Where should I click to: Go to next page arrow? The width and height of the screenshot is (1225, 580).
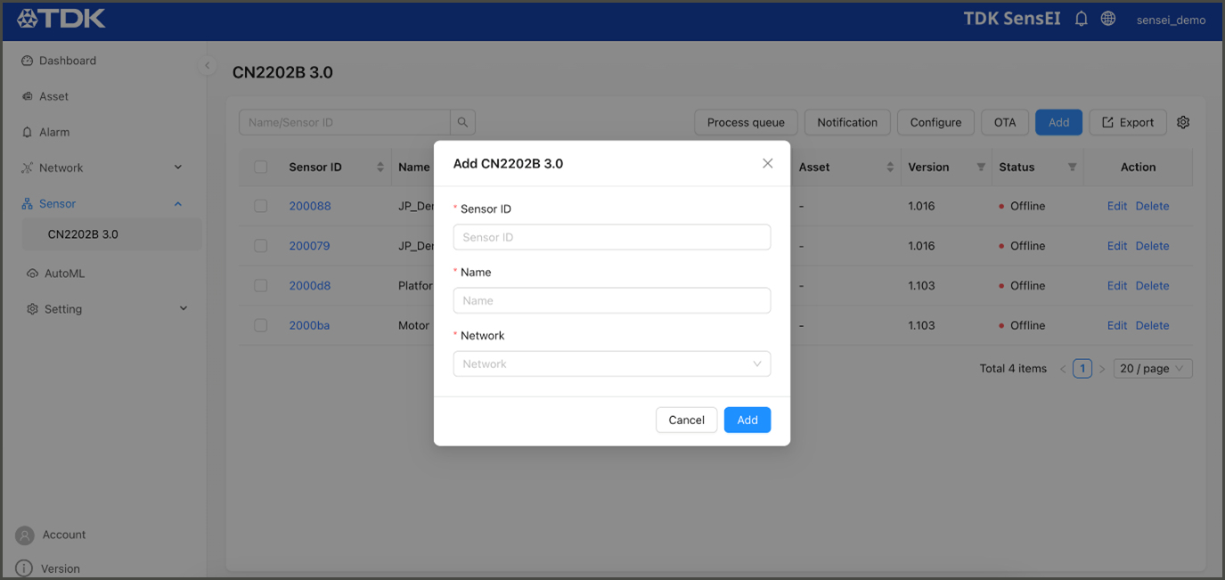pyautogui.click(x=1102, y=369)
